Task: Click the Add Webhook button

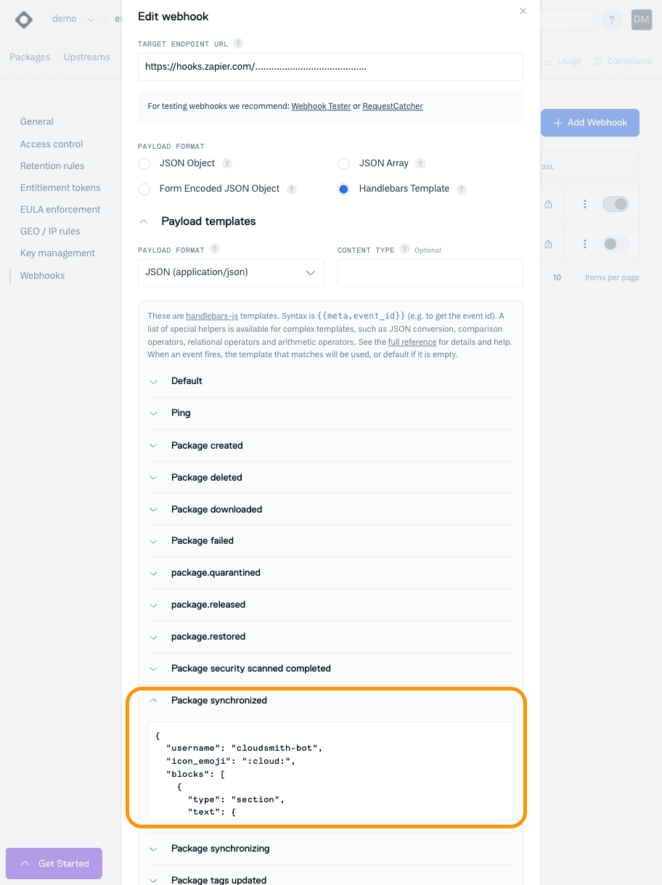Action: pos(589,123)
